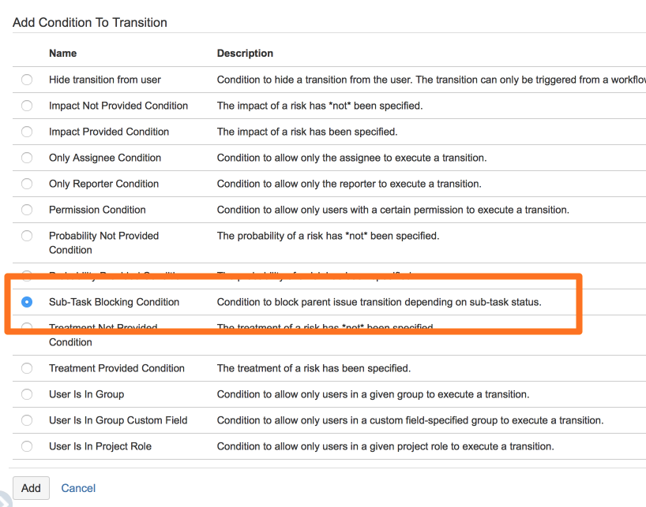Image resolution: width=646 pixels, height=507 pixels.
Task: Choose the Only Assignee Condition radio button
Action: click(27, 158)
